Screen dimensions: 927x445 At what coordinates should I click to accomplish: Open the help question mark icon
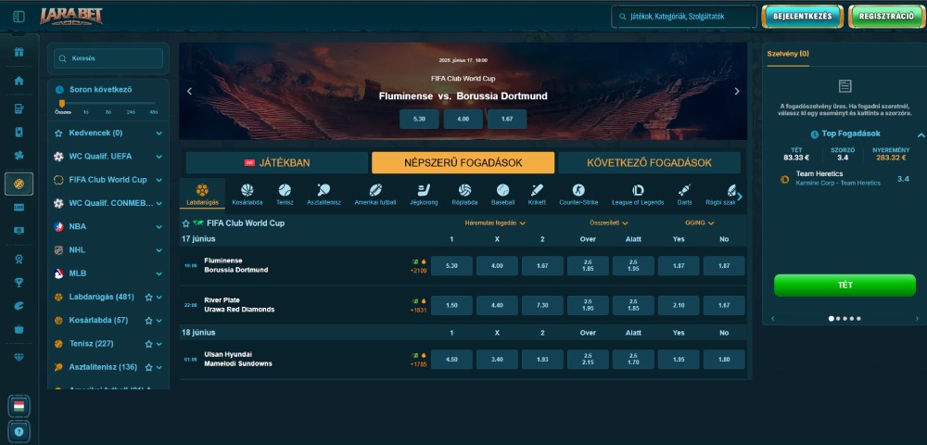pyautogui.click(x=19, y=432)
